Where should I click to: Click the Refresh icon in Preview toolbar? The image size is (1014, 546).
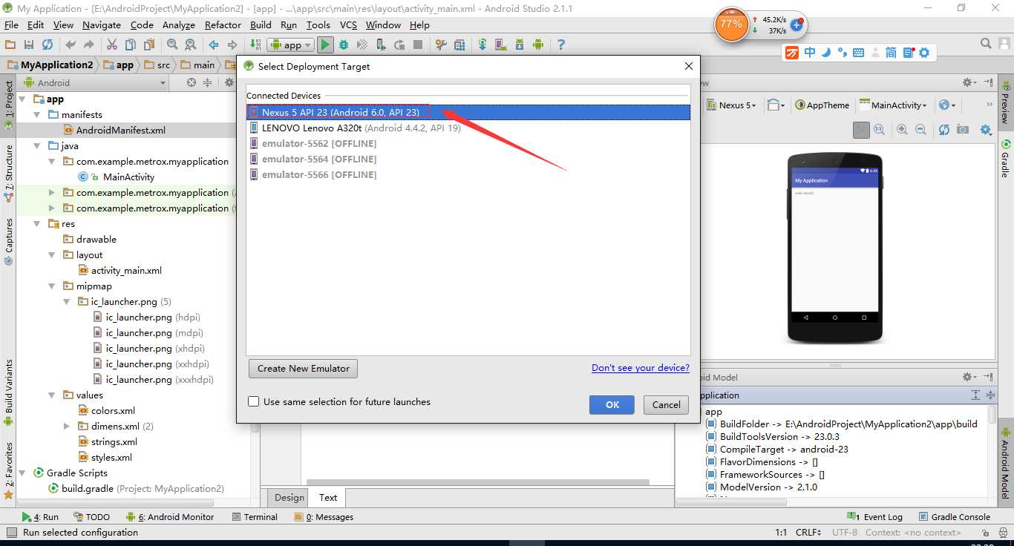click(943, 130)
